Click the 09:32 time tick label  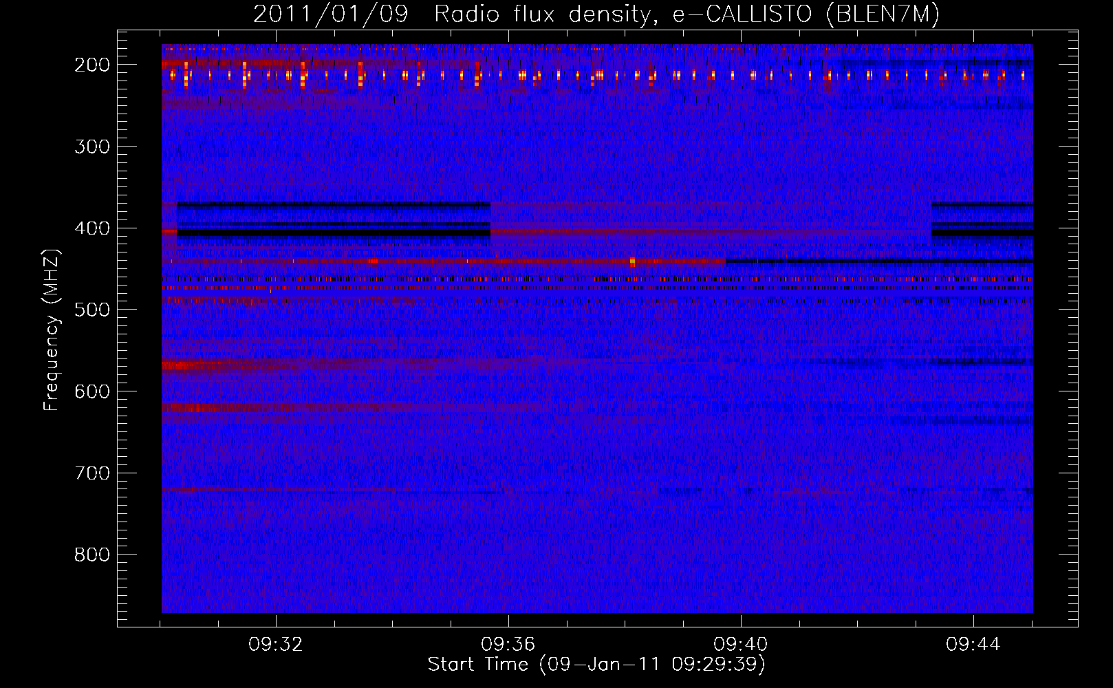click(276, 645)
